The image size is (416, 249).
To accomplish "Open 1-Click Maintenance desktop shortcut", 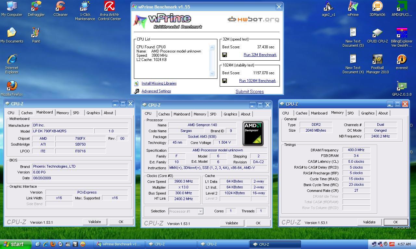I will click(85, 11).
